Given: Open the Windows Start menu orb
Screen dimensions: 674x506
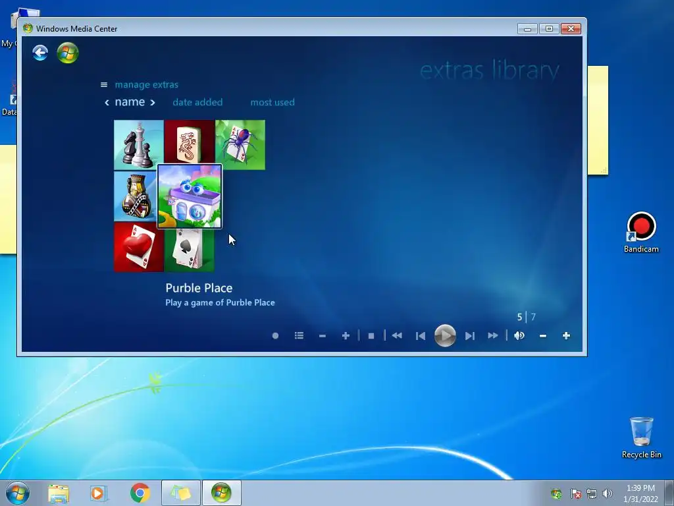Looking at the screenshot, I should 18,493.
